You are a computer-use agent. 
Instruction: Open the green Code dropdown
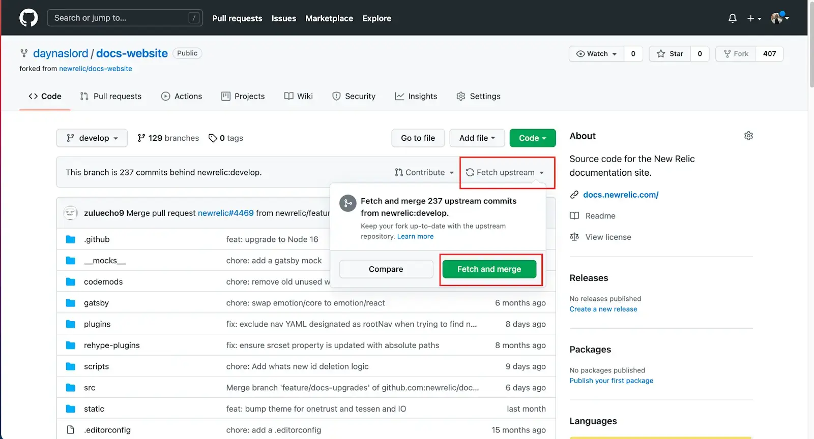tap(532, 138)
